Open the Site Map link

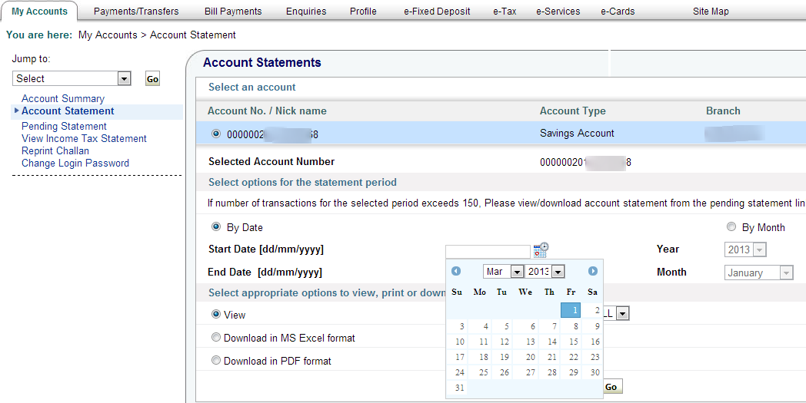(x=711, y=12)
